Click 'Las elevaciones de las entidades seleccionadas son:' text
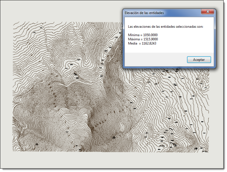The image size is (227, 172). pyautogui.click(x=166, y=27)
